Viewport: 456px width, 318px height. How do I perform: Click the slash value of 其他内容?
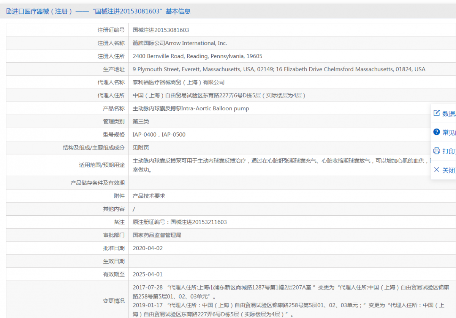click(134, 209)
